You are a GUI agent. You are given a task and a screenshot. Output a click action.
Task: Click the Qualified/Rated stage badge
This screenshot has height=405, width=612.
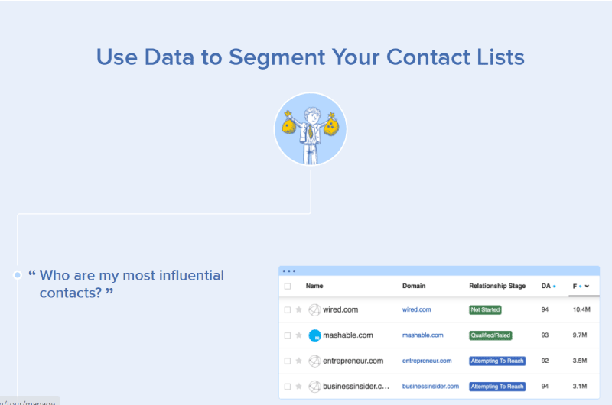(490, 335)
